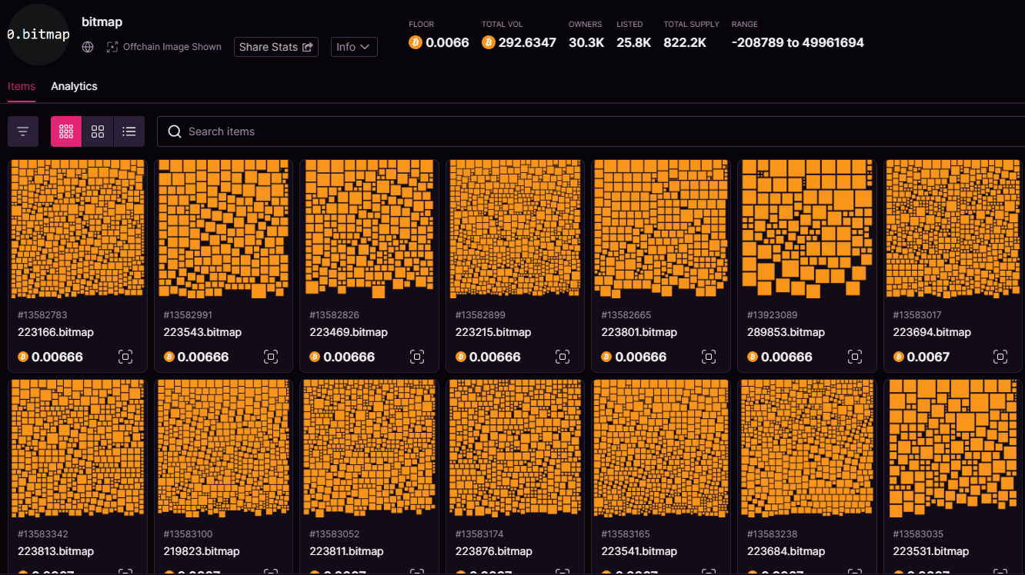Click the 223684.bitmap item name
This screenshot has width=1025, height=575.
pyautogui.click(x=786, y=551)
